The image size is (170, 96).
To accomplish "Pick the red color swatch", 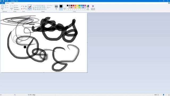I will [73, 6].
